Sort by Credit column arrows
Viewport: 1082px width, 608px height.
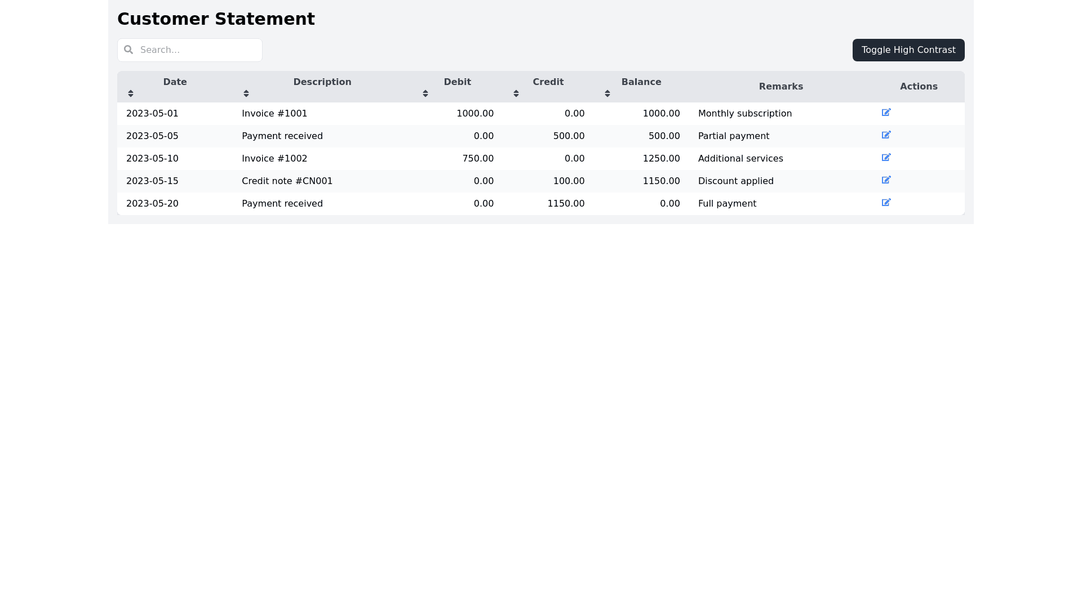pos(516,93)
